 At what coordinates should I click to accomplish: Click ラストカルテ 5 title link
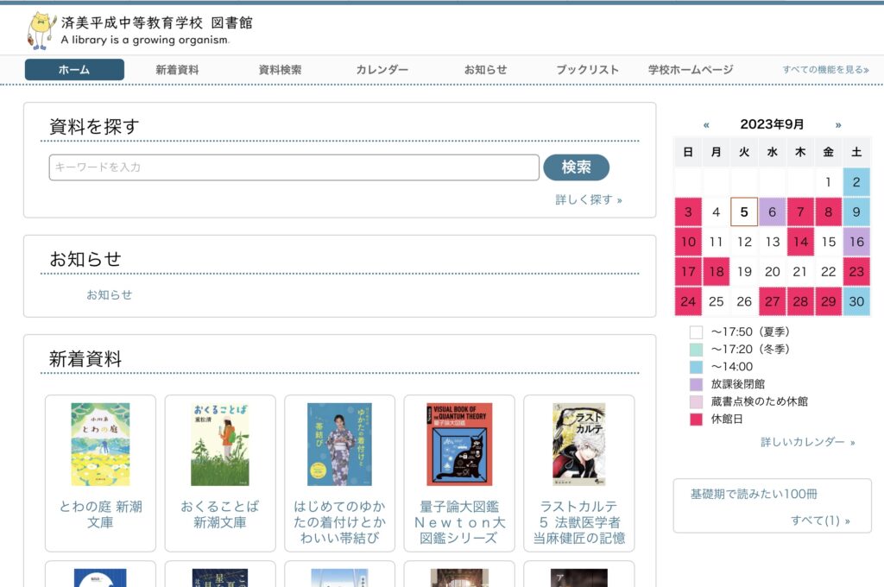[x=579, y=522]
